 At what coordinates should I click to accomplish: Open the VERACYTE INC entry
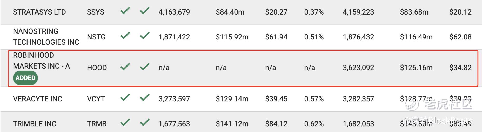coord(38,99)
